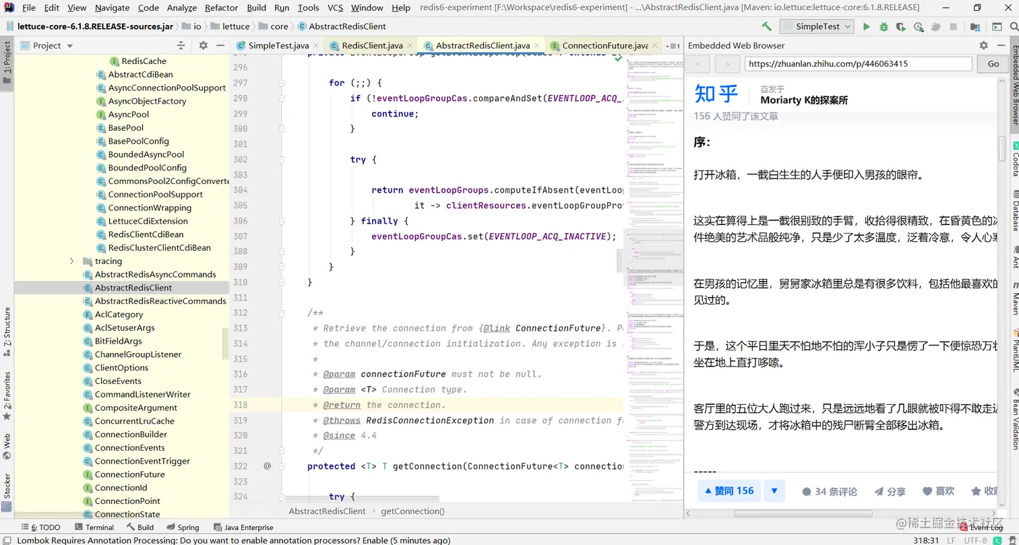Switch to the ConnectionFuture.java tab
Screen dimensions: 1019x545
click(x=605, y=45)
